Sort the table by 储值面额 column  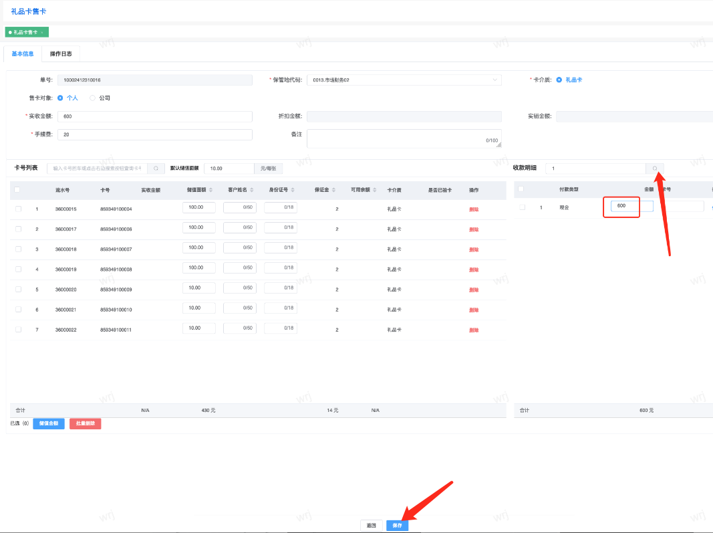211,190
